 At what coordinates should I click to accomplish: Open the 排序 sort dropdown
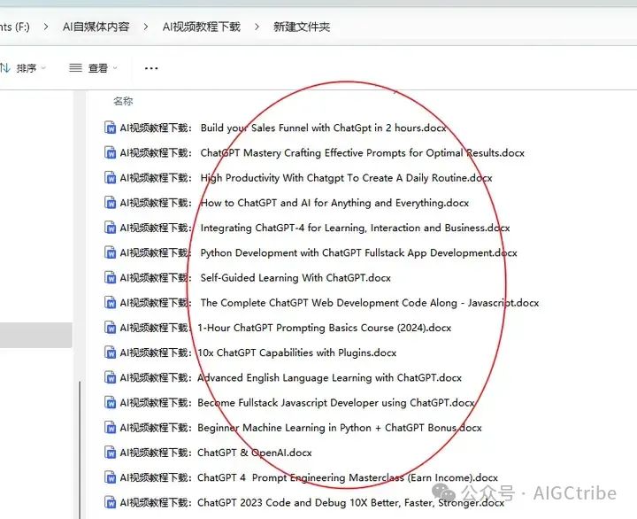23,68
